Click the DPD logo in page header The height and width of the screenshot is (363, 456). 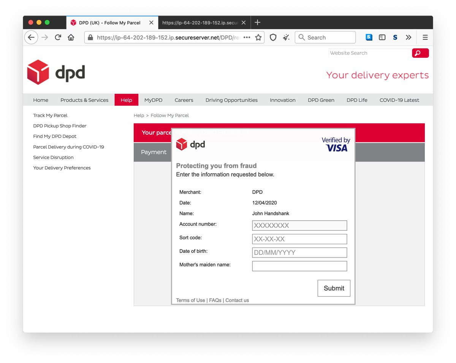(x=56, y=72)
